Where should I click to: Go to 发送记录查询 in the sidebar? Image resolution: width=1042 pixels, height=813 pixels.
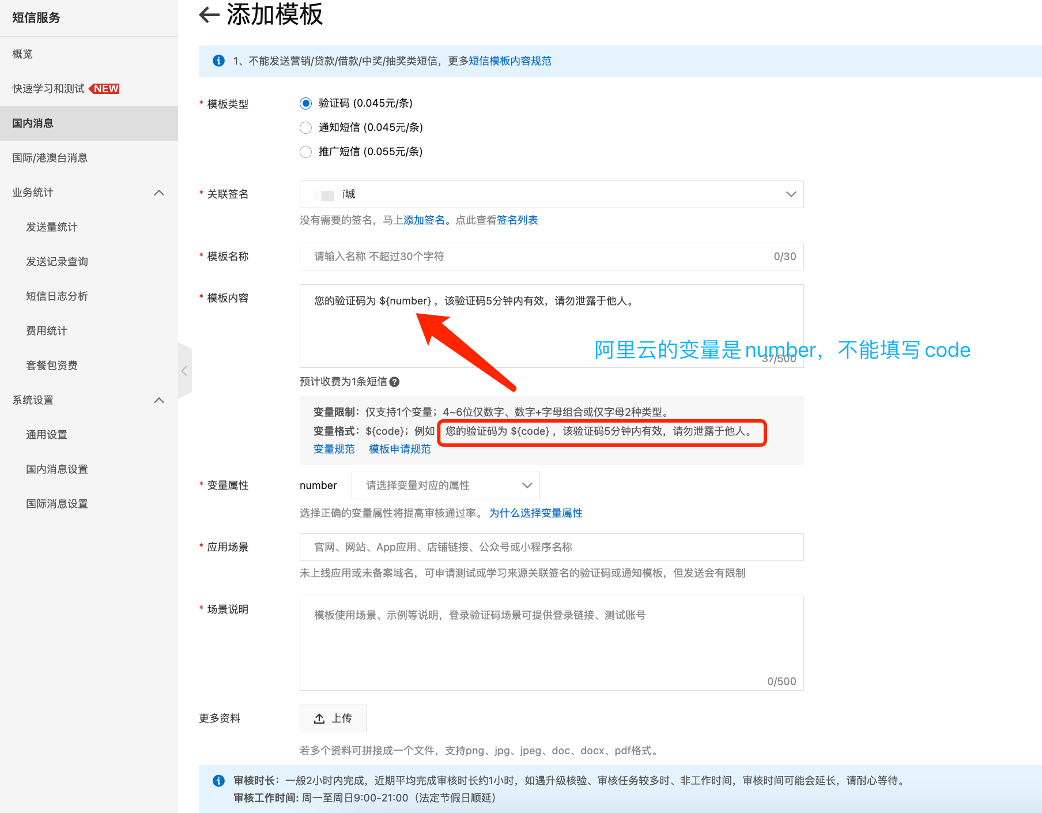[57, 262]
